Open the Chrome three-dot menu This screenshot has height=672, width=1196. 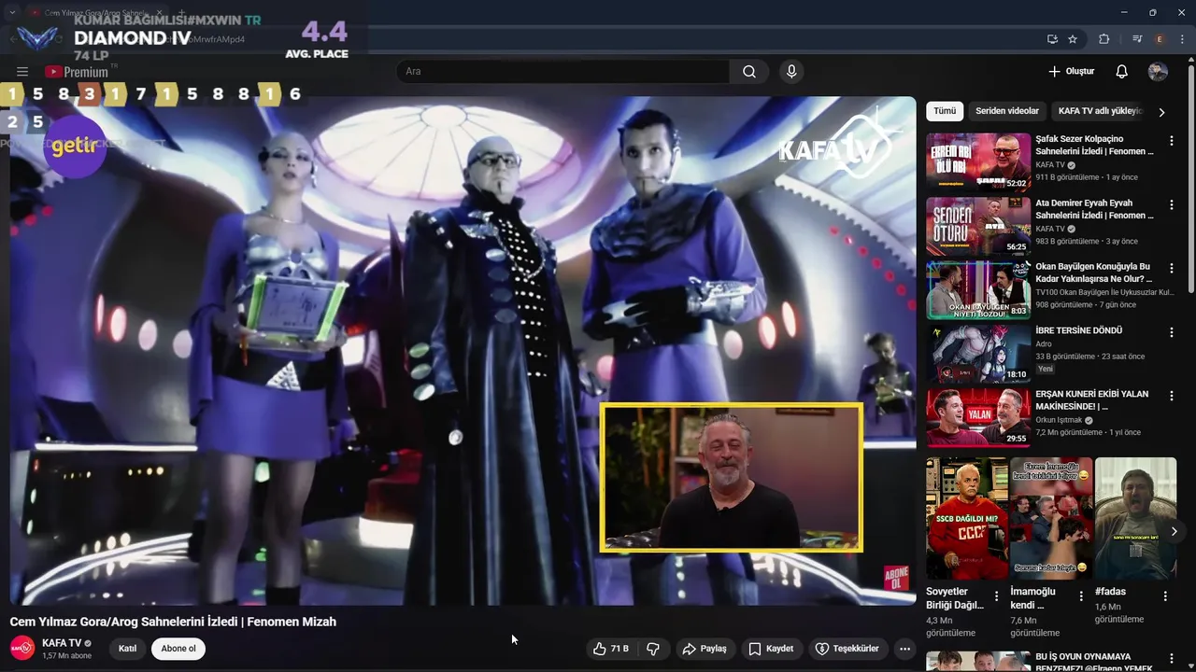pos(1181,39)
